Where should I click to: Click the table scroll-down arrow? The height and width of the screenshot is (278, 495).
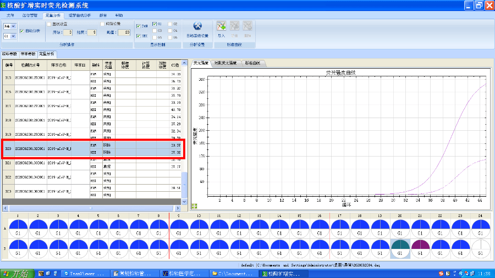tap(184, 202)
